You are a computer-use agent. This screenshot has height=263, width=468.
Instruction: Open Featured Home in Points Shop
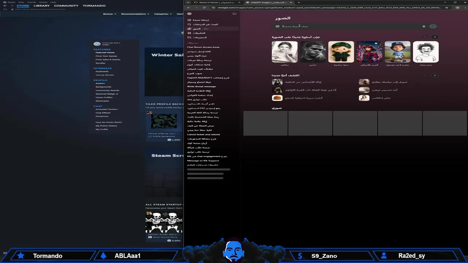pyautogui.click(x=105, y=53)
